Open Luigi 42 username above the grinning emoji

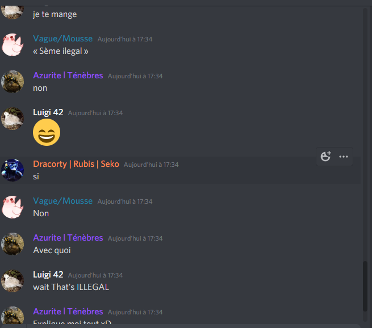click(48, 112)
